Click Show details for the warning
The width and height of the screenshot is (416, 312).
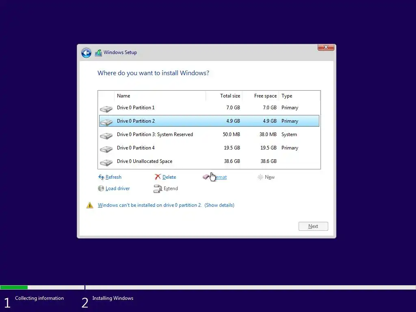(x=219, y=205)
